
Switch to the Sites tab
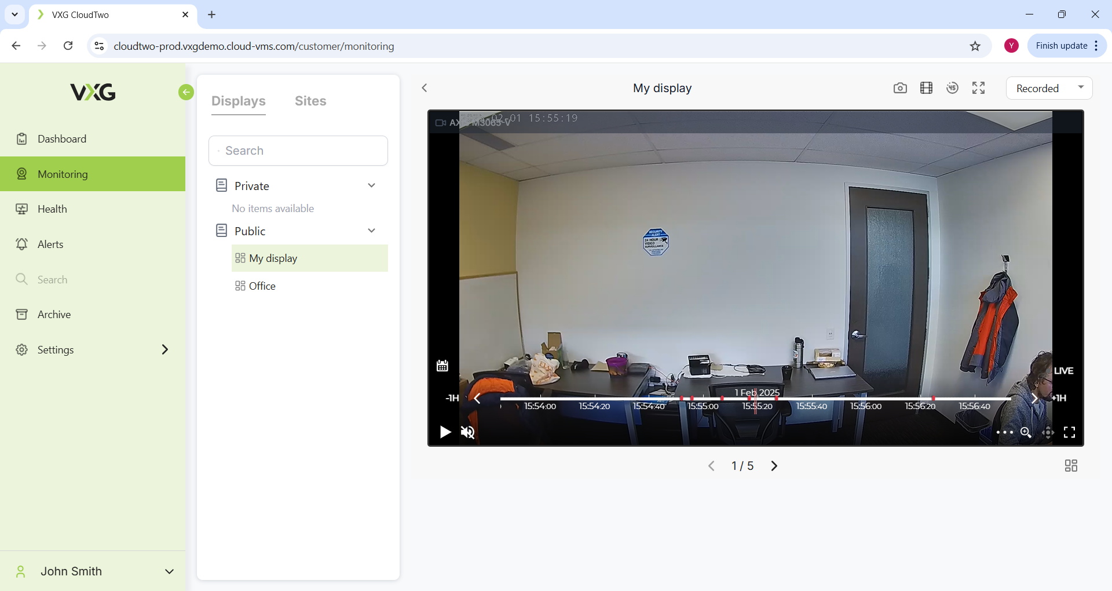pos(310,101)
